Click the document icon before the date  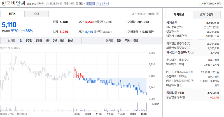tap(47, 4)
